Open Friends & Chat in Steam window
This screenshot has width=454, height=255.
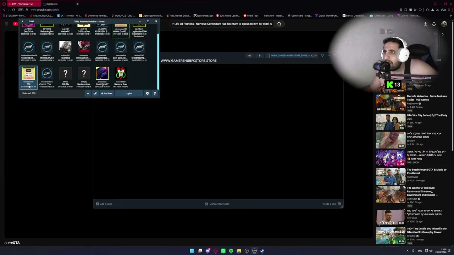(331, 204)
